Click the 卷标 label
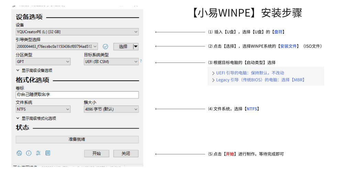352x176 pixels. pos(20,88)
